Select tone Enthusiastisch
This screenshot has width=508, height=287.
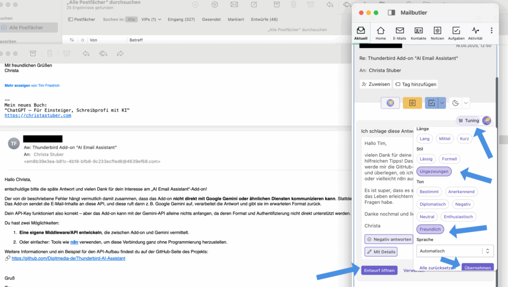click(x=458, y=217)
